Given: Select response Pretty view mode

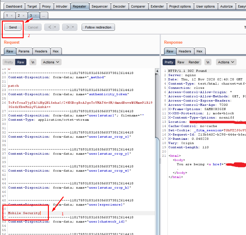Looking at the screenshot, I should 169,62.
